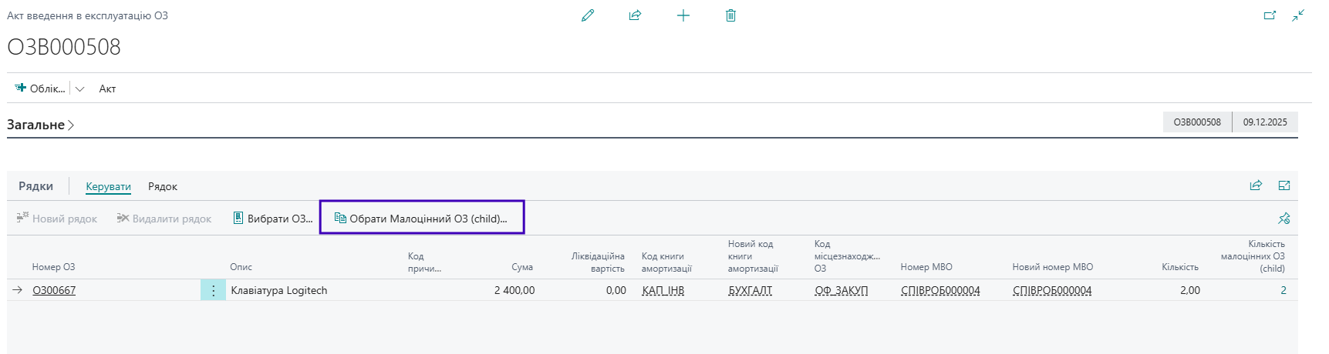Click the plus icon to create new
Screen dimensions: 1329x354
click(x=683, y=15)
